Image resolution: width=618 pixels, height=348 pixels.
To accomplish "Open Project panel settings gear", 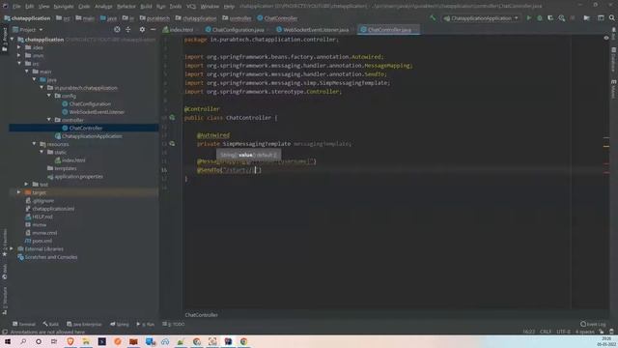I will (x=142, y=30).
